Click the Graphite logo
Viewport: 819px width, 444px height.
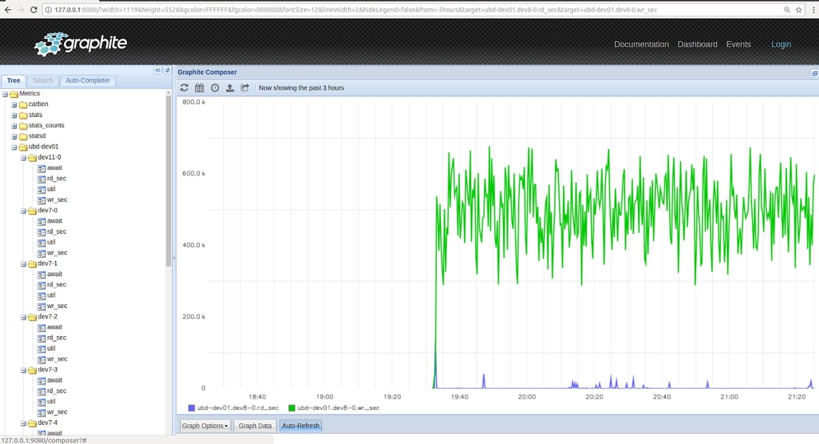pos(81,44)
